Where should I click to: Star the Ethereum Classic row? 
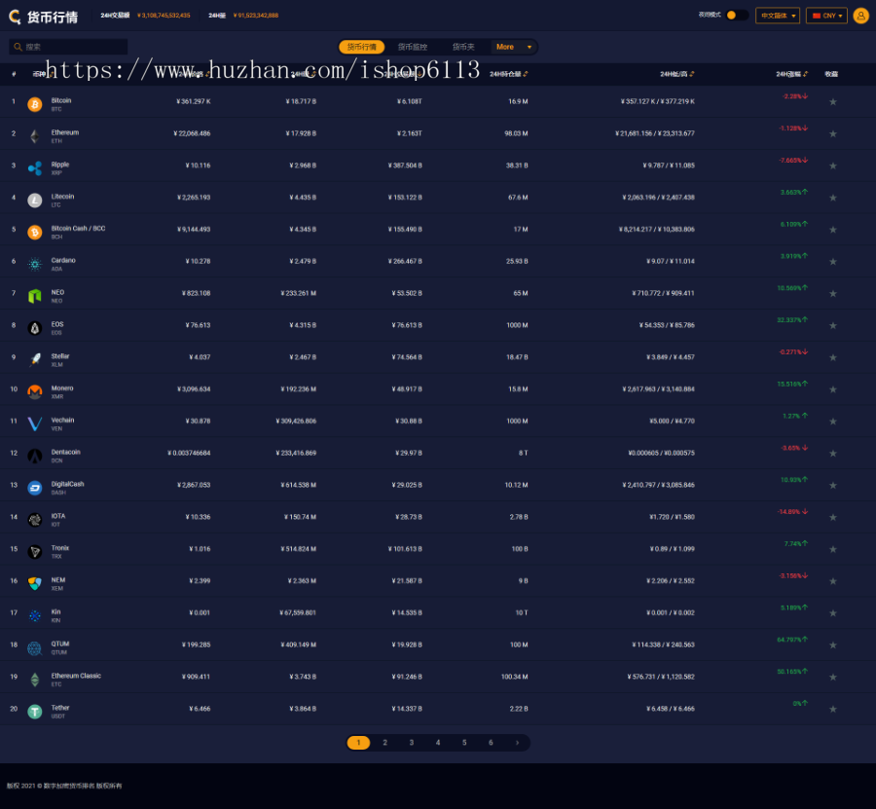pyautogui.click(x=832, y=678)
